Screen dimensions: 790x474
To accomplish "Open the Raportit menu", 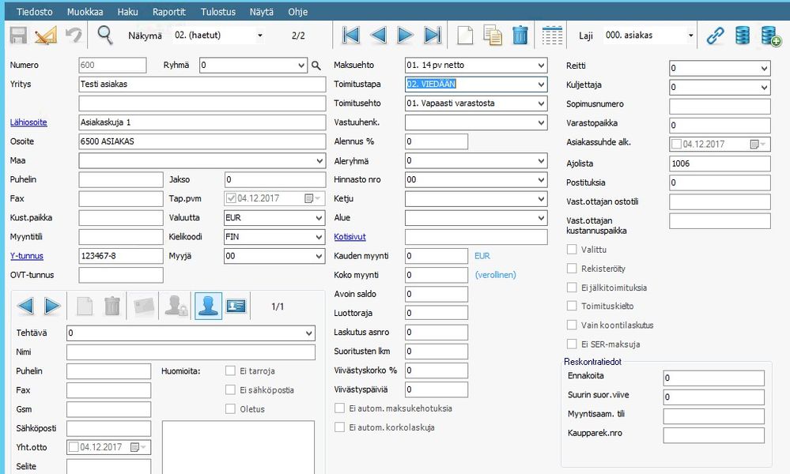I will [x=168, y=12].
